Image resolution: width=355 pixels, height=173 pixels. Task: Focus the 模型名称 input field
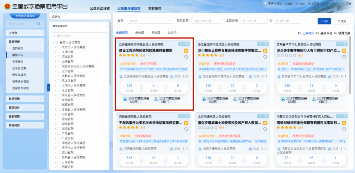pos(207,21)
